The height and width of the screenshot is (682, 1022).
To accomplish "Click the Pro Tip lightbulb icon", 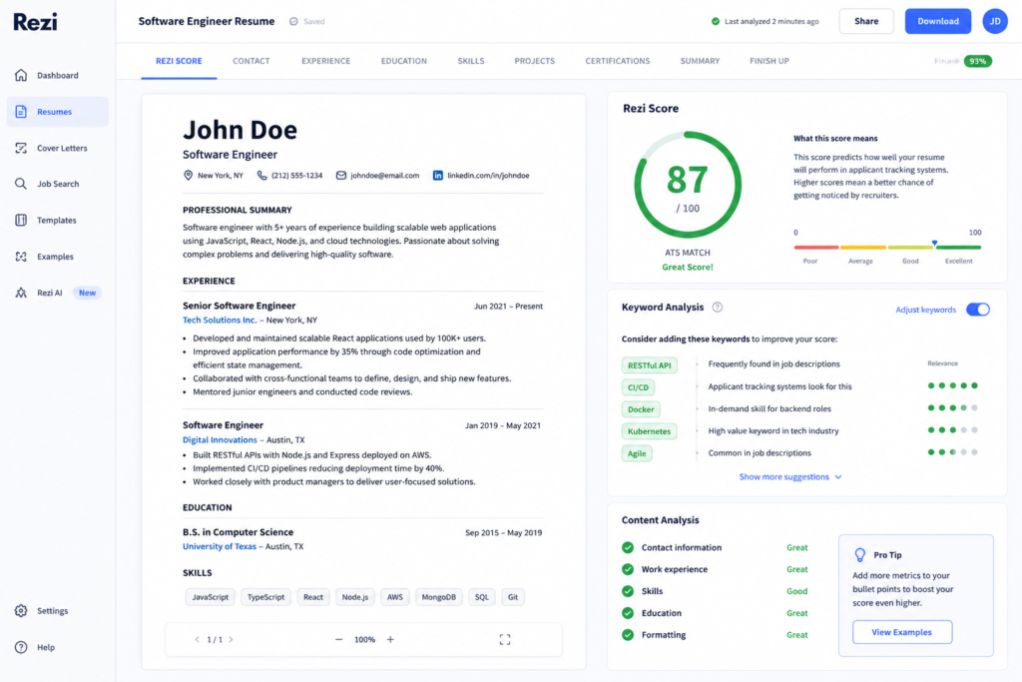I will pyautogui.click(x=859, y=555).
